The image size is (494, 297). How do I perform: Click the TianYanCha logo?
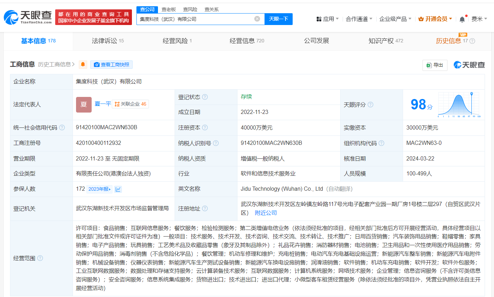pos(28,17)
